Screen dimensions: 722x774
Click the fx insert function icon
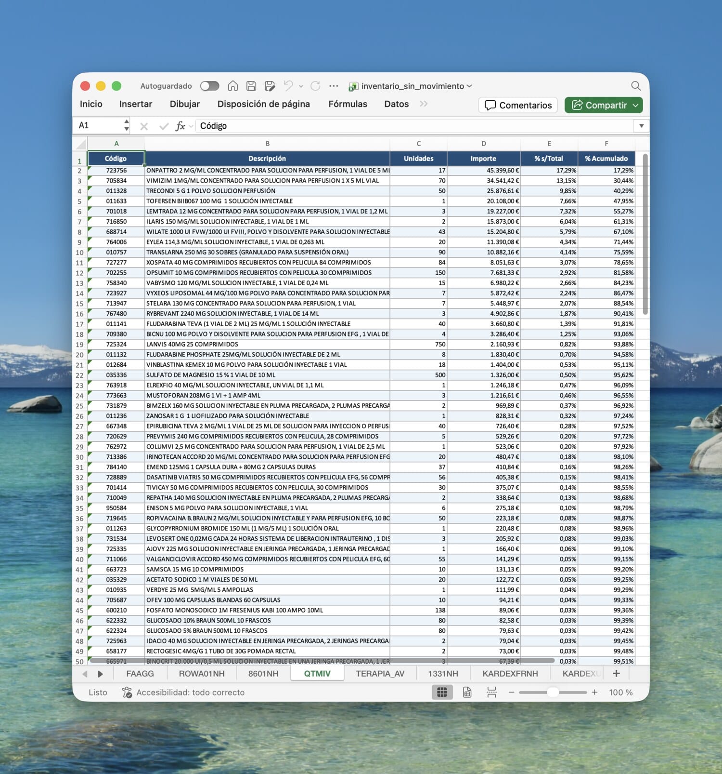[180, 126]
